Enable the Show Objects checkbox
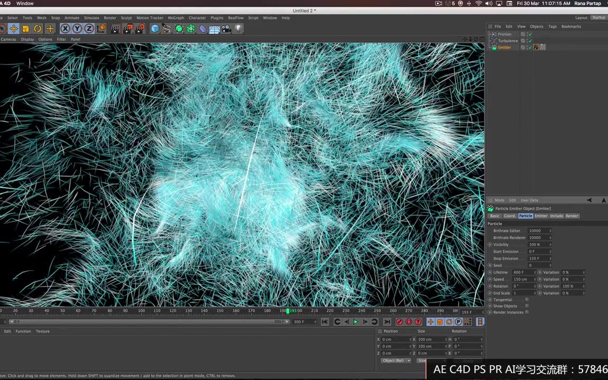 coord(527,306)
